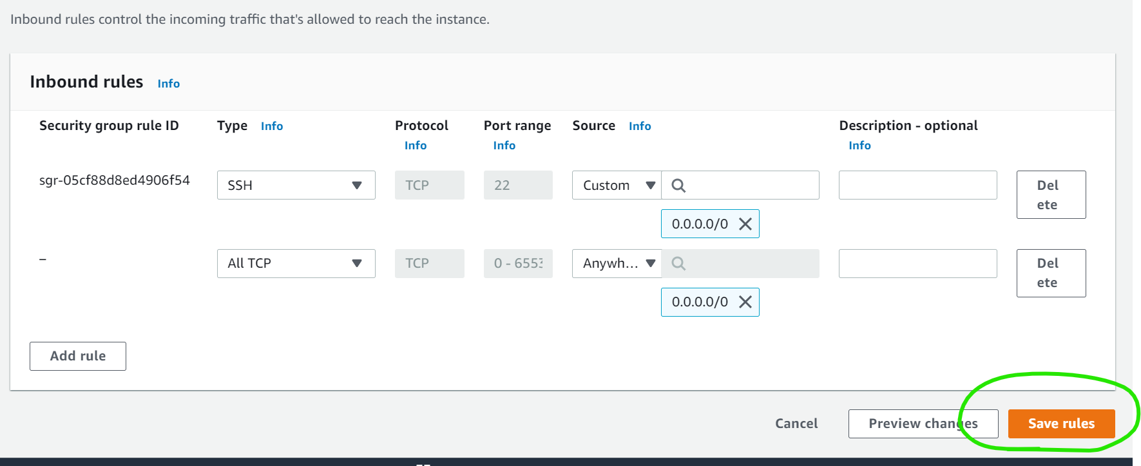The height and width of the screenshot is (466, 1141).
Task: Open the Anywhere source dropdown
Action: (617, 263)
